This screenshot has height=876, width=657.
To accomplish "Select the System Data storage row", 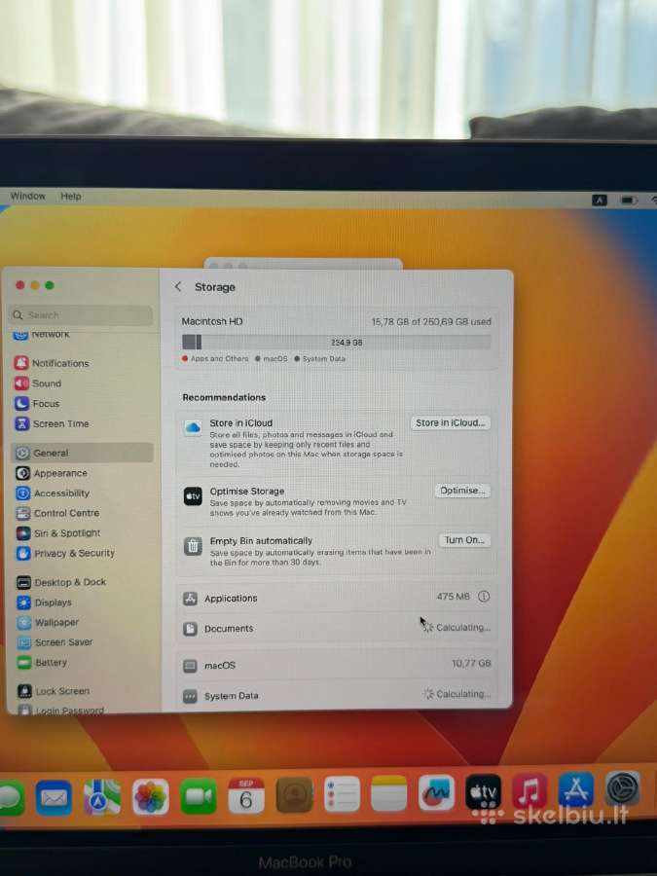I will [x=337, y=696].
